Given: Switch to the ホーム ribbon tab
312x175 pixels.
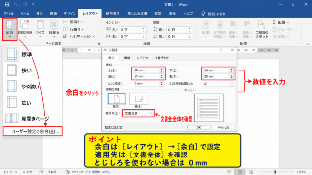Looking at the screenshot, I should click(25, 14).
